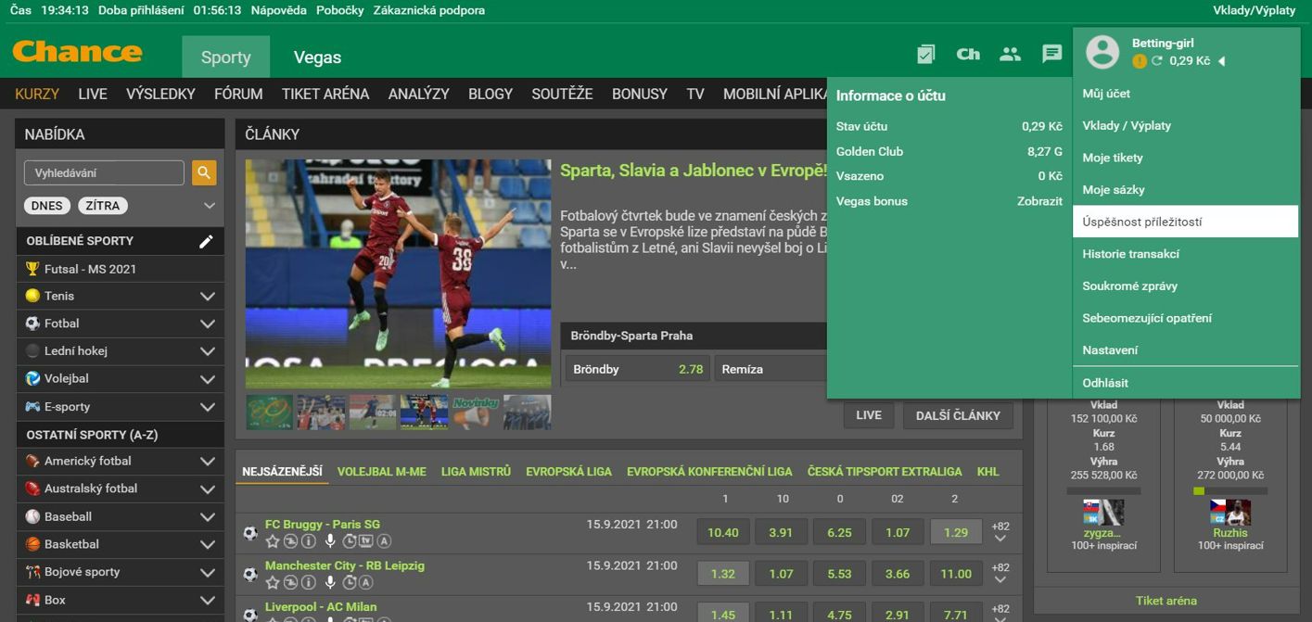The image size is (1312, 622).
Task: Expand the Fotbal sport category
Action: click(208, 324)
